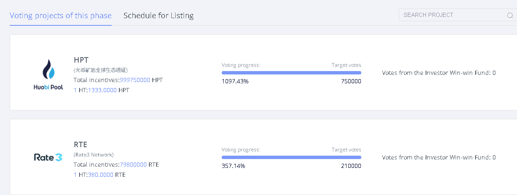Click the Rate3 logo
Image resolution: width=517 pixels, height=195 pixels.
(48, 157)
